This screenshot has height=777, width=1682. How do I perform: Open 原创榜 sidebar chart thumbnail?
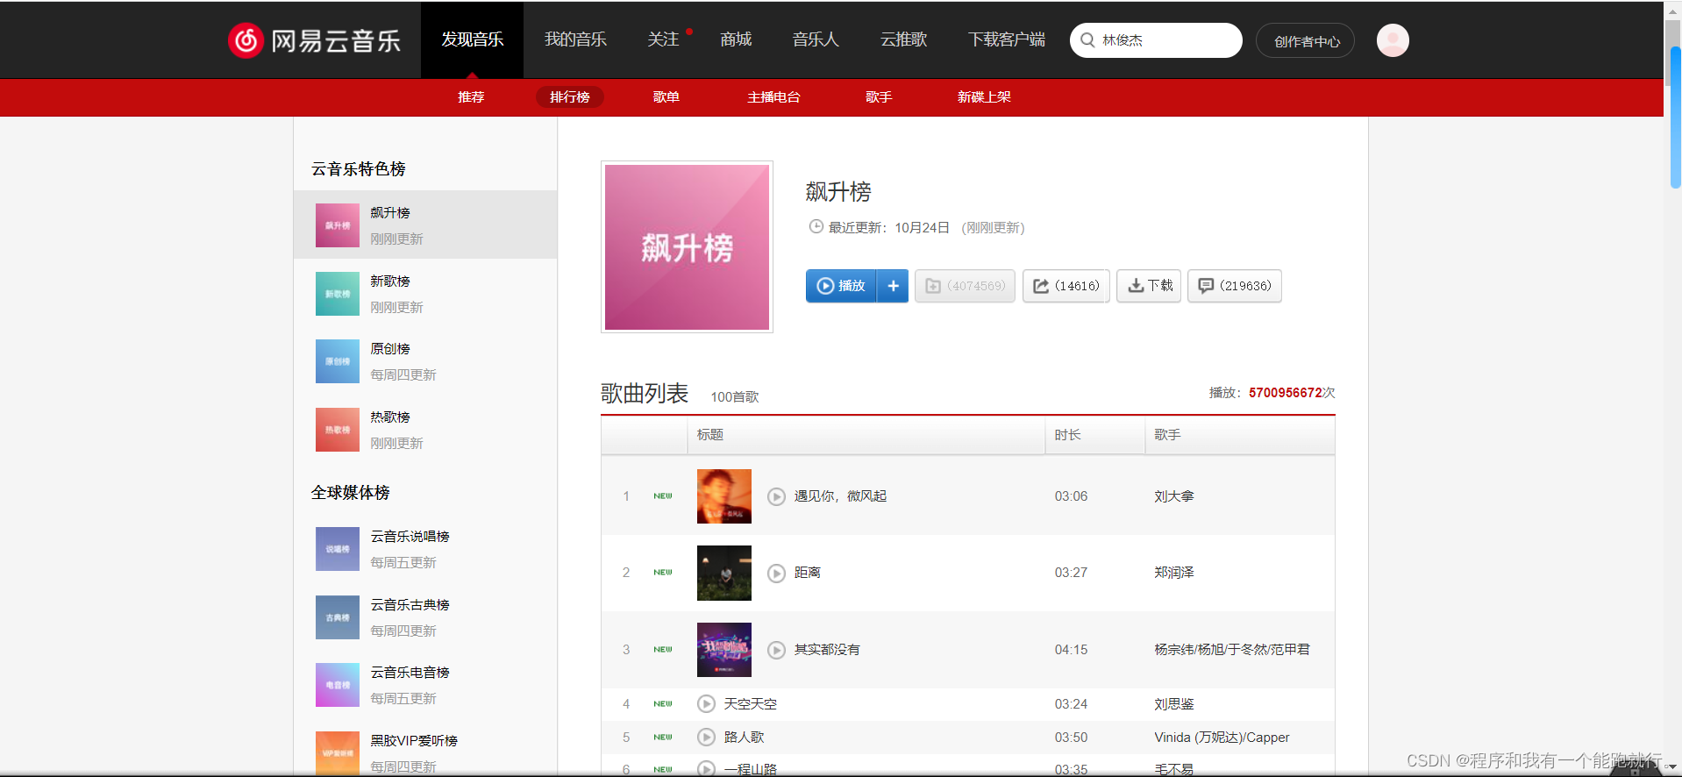(x=338, y=361)
